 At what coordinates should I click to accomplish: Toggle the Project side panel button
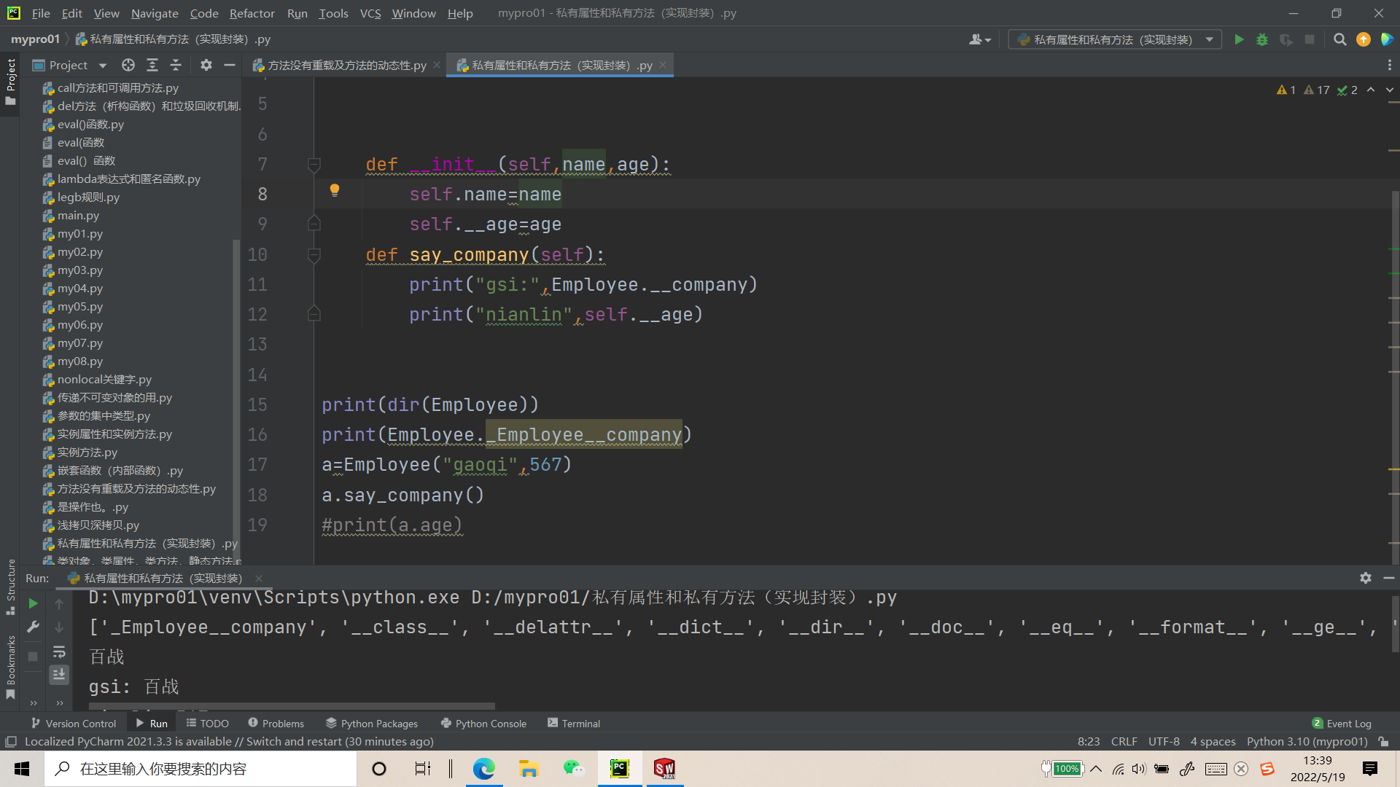[10, 82]
